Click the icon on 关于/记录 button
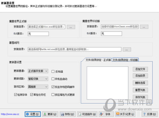Screen dimensions: 159x118 118,114
